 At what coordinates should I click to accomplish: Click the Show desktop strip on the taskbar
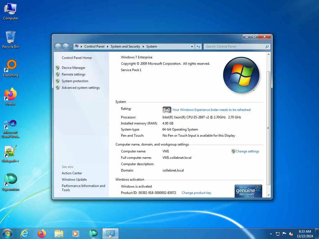click(317, 234)
